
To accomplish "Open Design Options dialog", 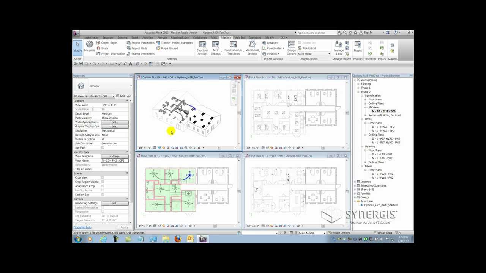I will (291, 48).
